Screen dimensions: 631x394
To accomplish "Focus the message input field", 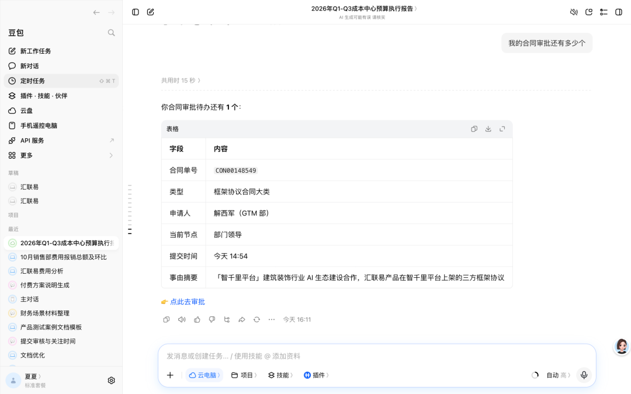I will click(377, 356).
